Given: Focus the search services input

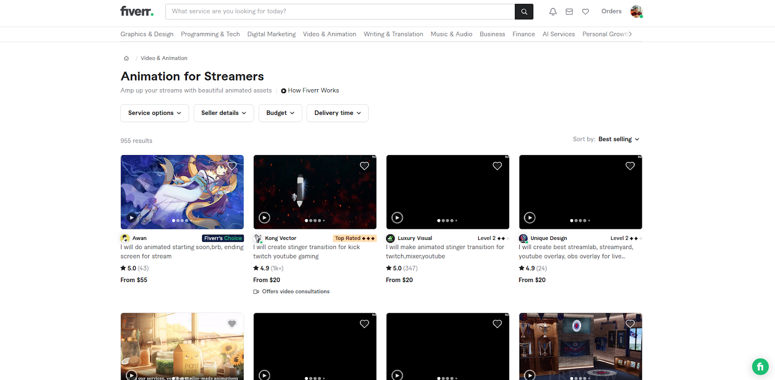Looking at the screenshot, I should pos(340,12).
